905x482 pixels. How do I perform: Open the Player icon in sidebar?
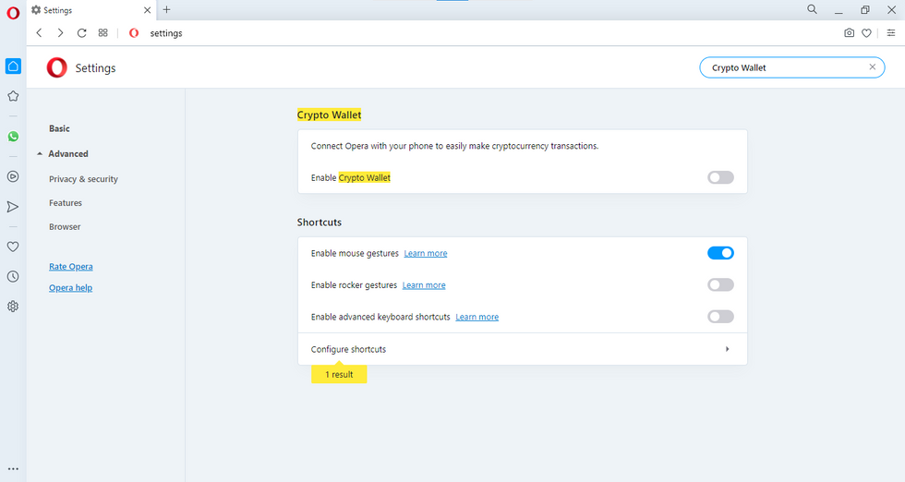click(x=13, y=176)
